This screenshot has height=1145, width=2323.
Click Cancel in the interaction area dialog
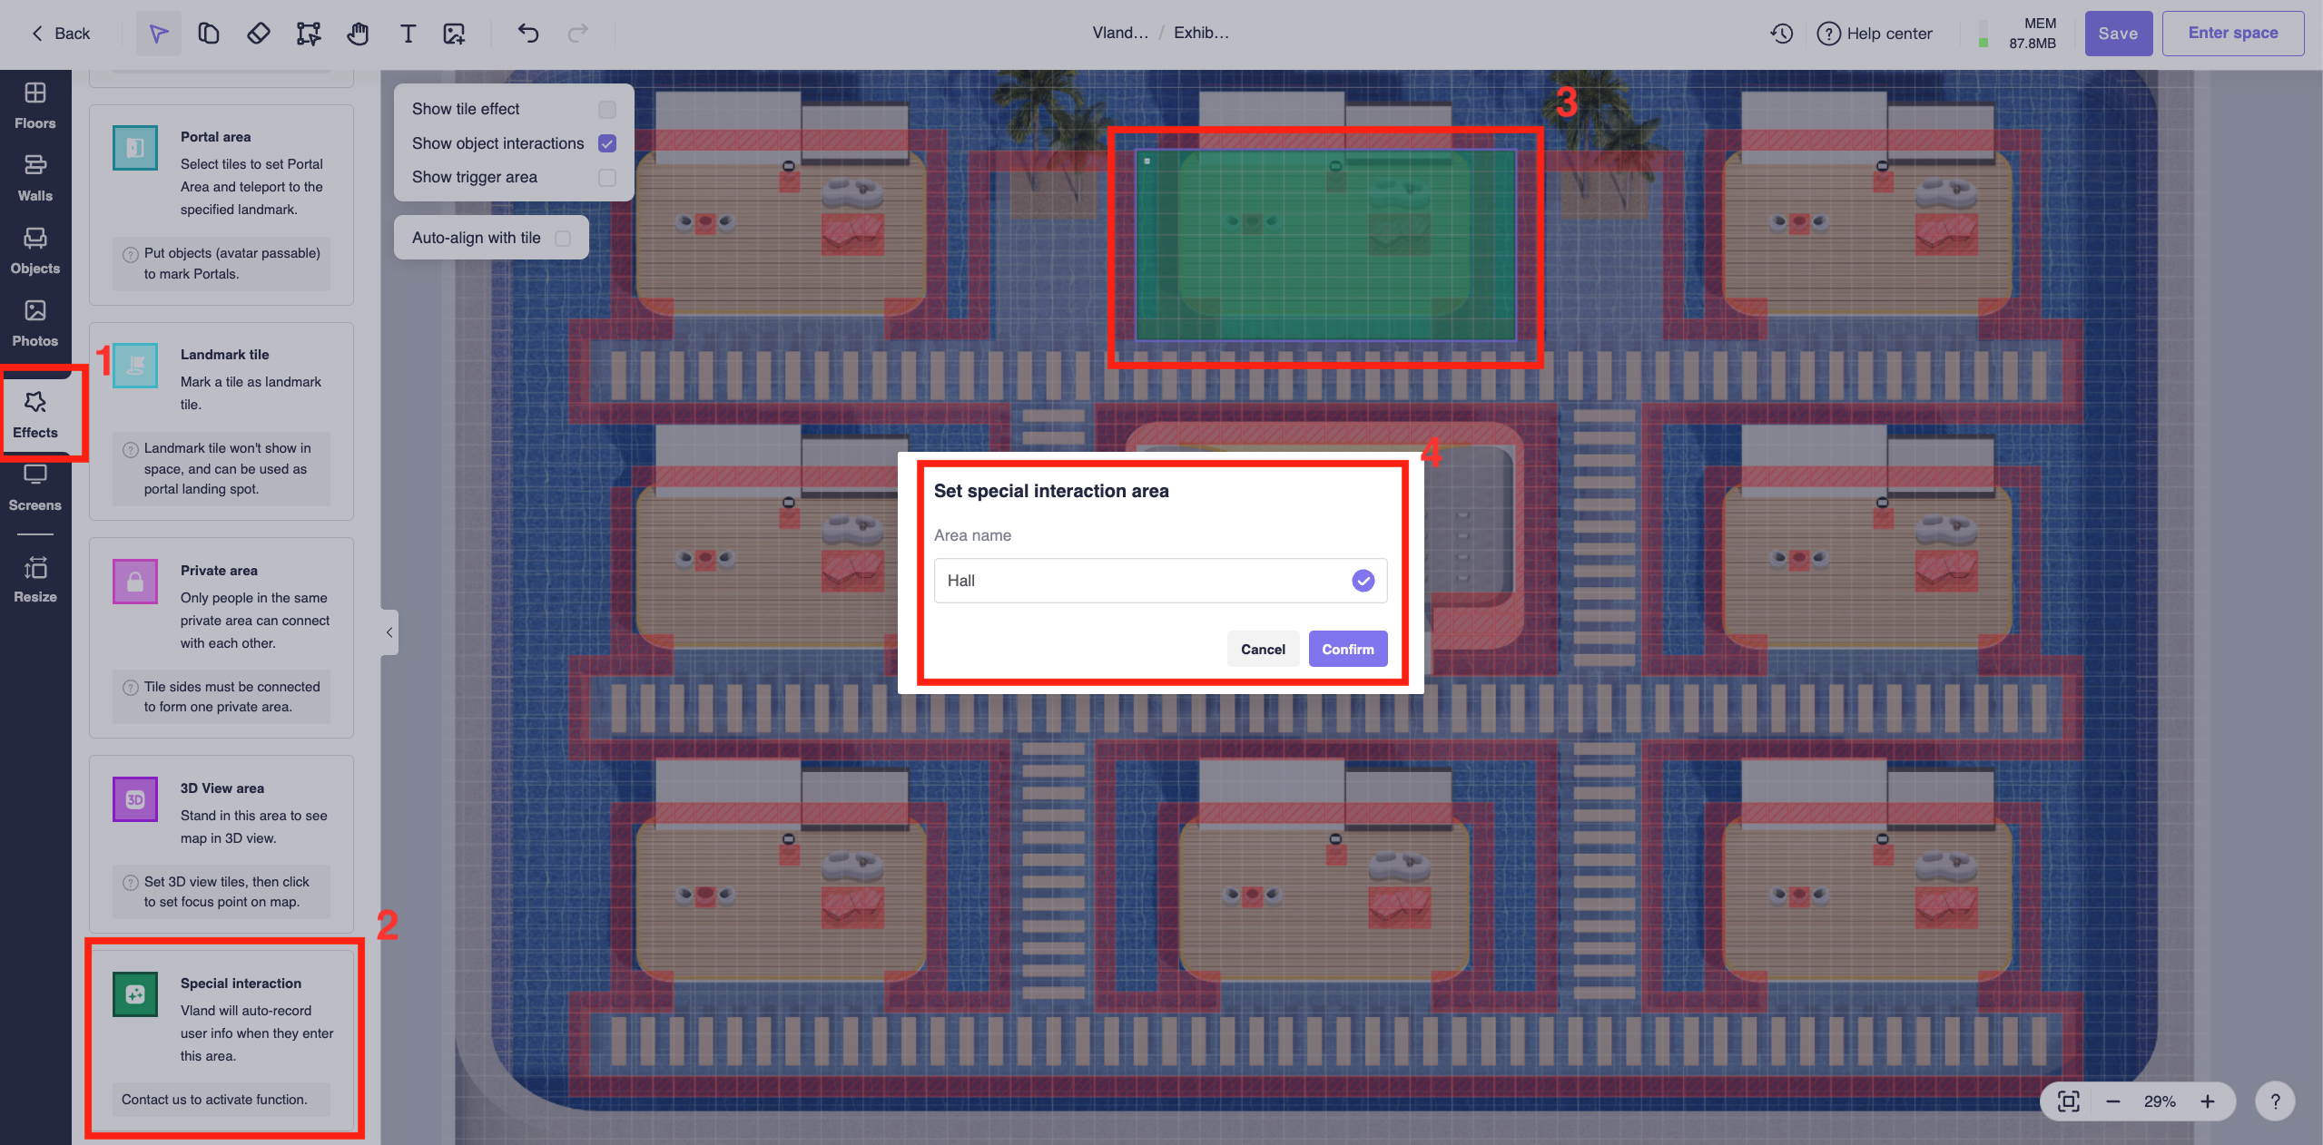tap(1263, 649)
